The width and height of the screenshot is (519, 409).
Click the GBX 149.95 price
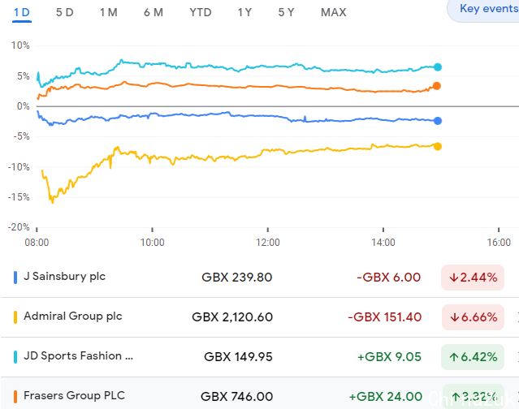(x=238, y=357)
